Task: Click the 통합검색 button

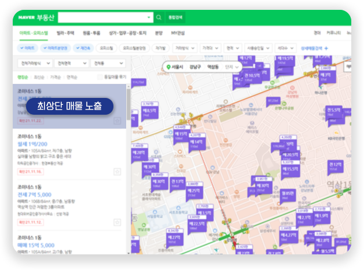Action: click(x=175, y=17)
